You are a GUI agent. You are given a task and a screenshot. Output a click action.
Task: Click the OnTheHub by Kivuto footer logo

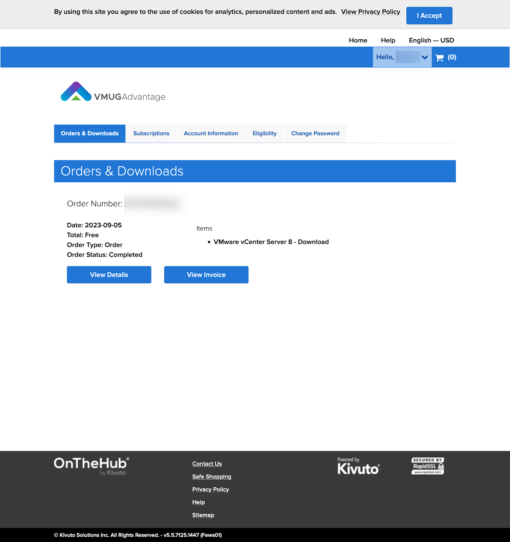coord(91,466)
